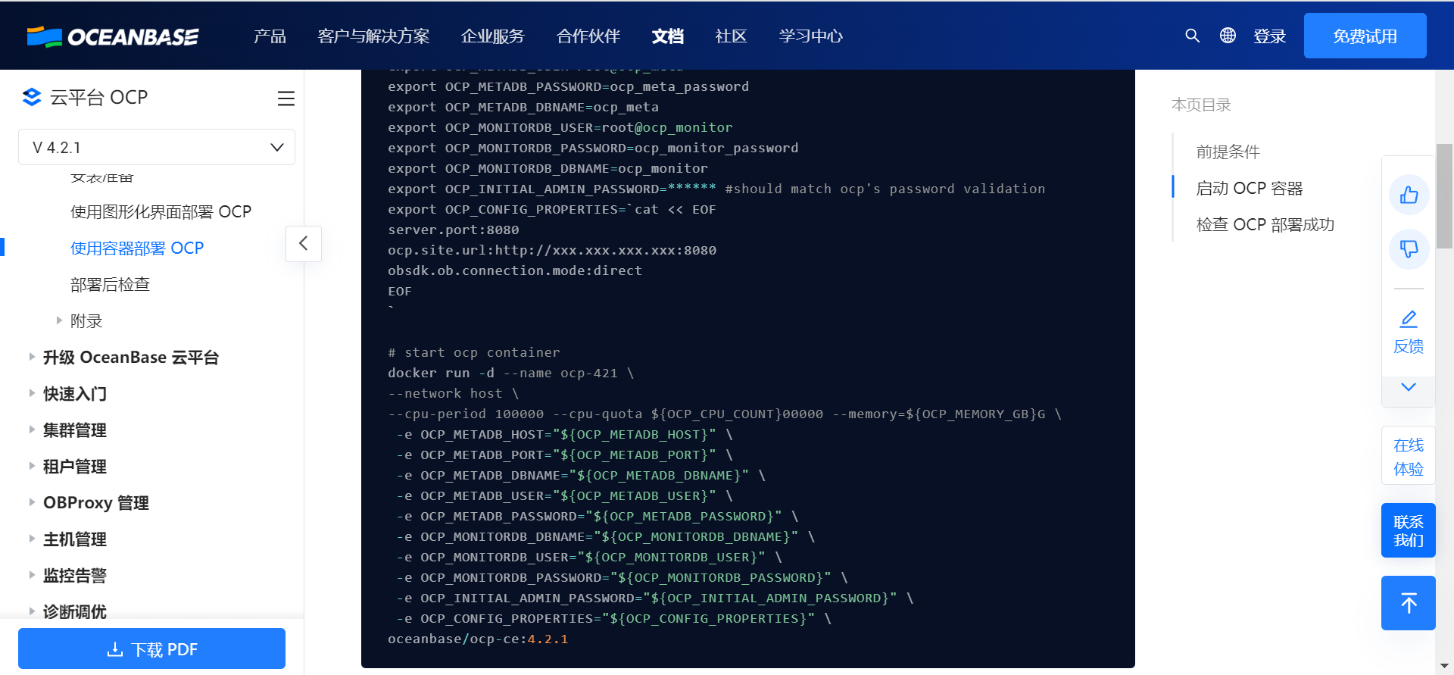The height and width of the screenshot is (675, 1454).
Task: Open the 客户与解决方案 menu
Action: [x=373, y=36]
